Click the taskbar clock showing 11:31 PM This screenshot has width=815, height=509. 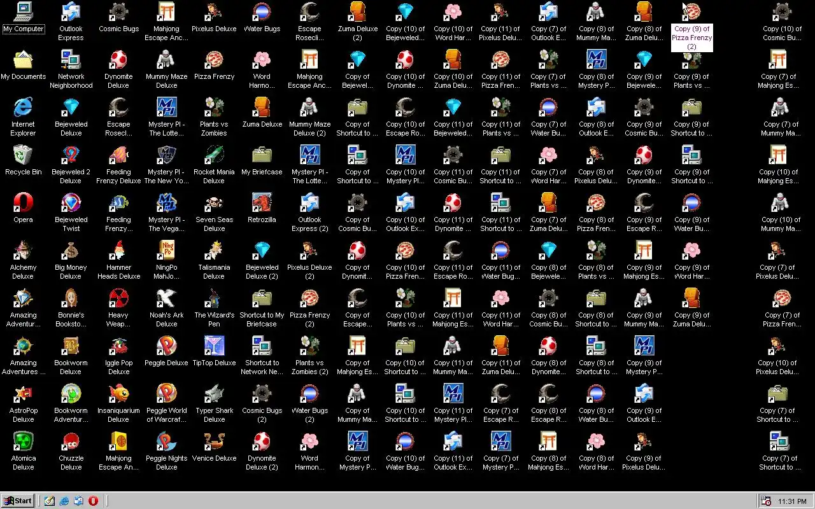pos(792,501)
